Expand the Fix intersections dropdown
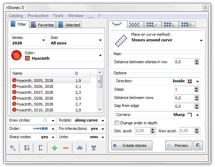Image resolution: width=215 pixels, height=167 pixels. [103, 129]
